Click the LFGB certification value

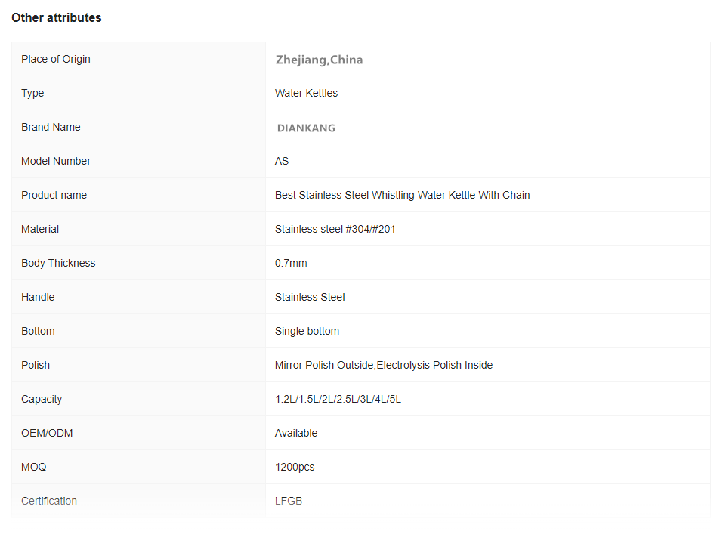pos(289,501)
